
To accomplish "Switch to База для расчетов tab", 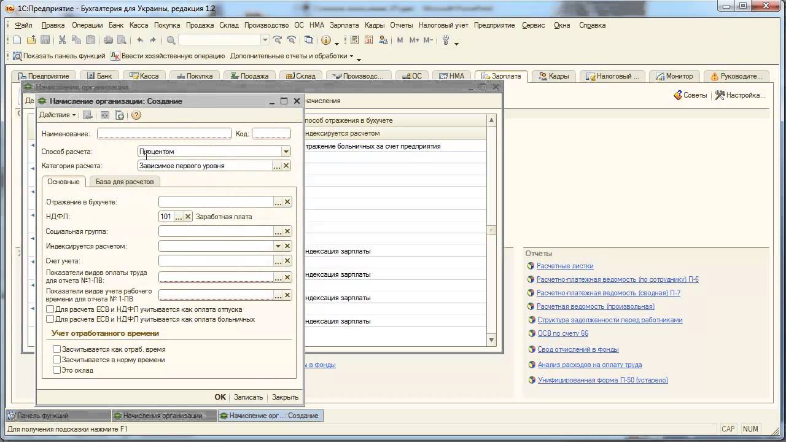I will tap(125, 182).
